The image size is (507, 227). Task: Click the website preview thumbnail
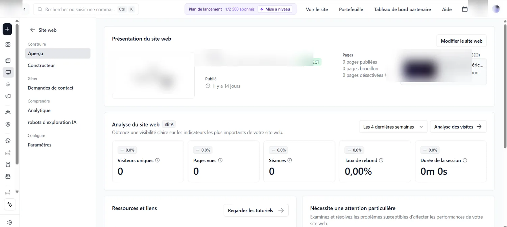[x=153, y=75]
